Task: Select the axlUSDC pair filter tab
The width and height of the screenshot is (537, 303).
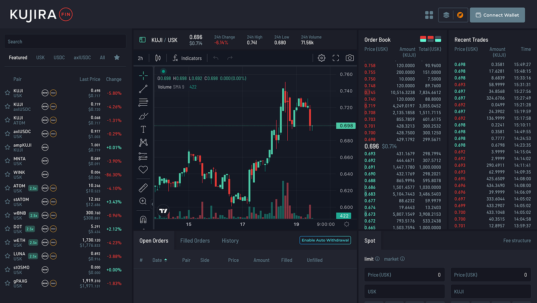Action: [82, 57]
